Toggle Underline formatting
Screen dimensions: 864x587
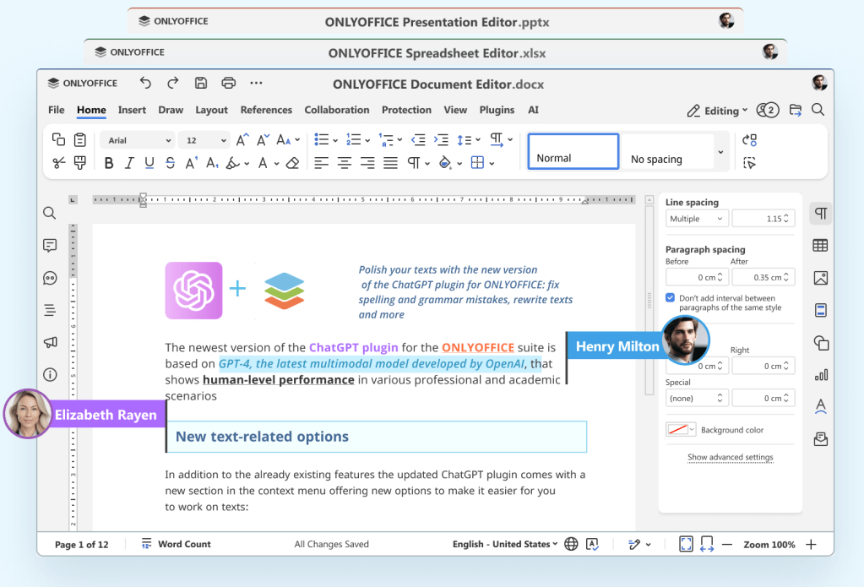(x=149, y=163)
